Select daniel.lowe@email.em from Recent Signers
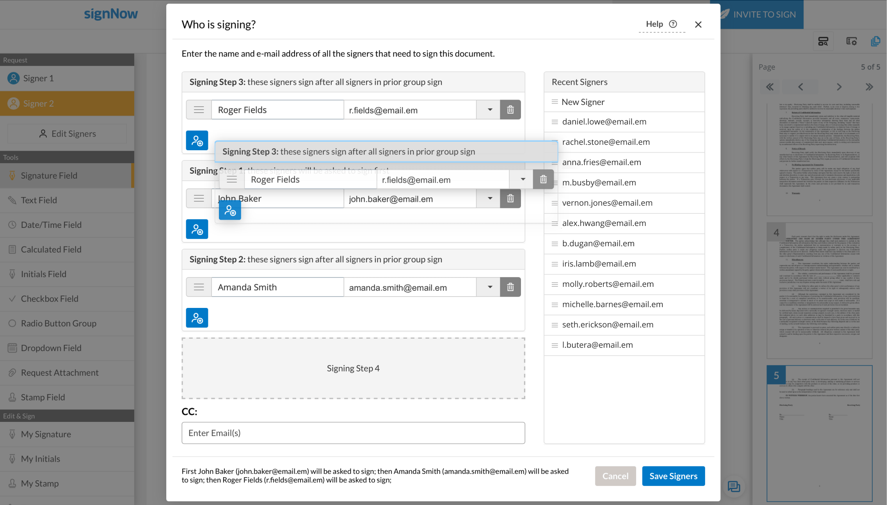Screen dimensions: 887x505 pos(604,122)
